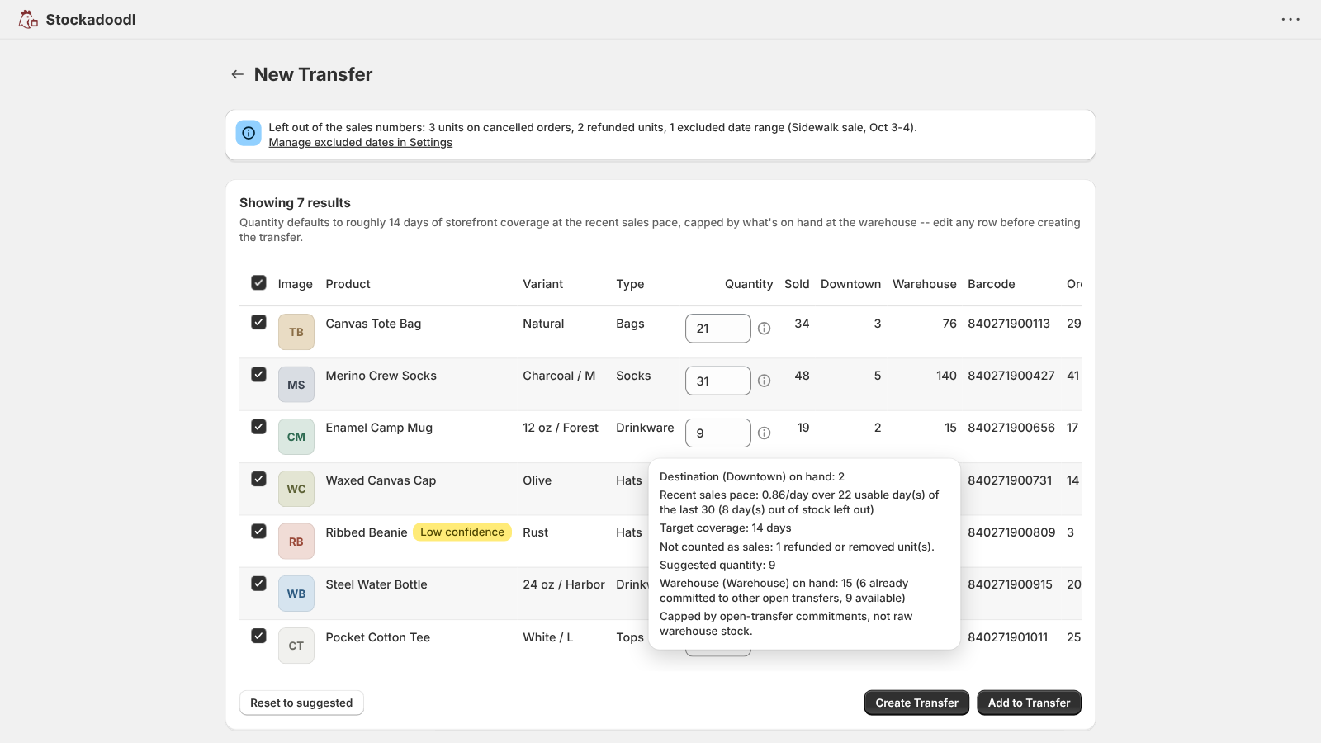Click the blue info icon in the banner
Screen dimensions: 1321x743
249,133
